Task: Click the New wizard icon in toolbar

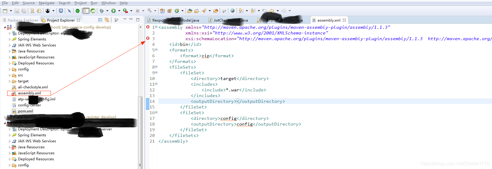Action: (5, 11)
